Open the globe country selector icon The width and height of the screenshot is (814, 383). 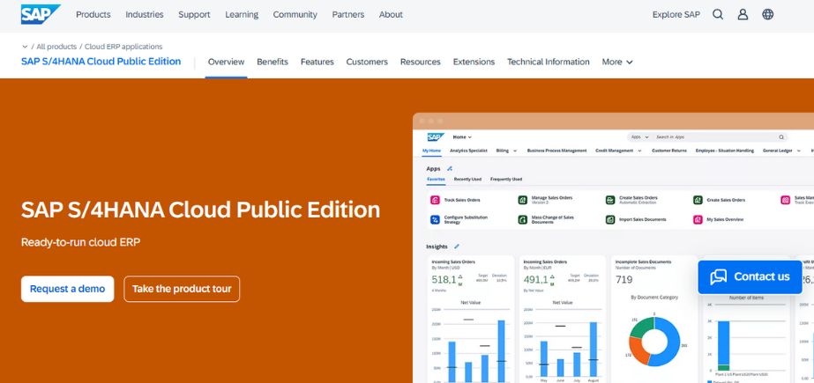pyautogui.click(x=768, y=14)
